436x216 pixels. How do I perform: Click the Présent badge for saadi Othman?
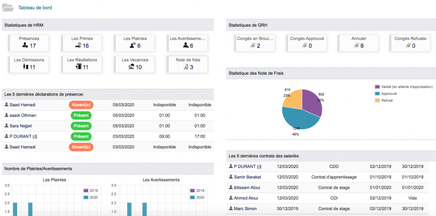81,115
